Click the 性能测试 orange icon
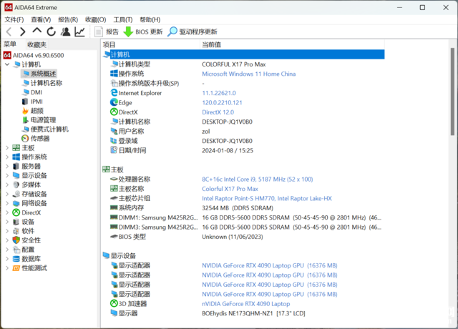458x329 pixels. click(16, 268)
